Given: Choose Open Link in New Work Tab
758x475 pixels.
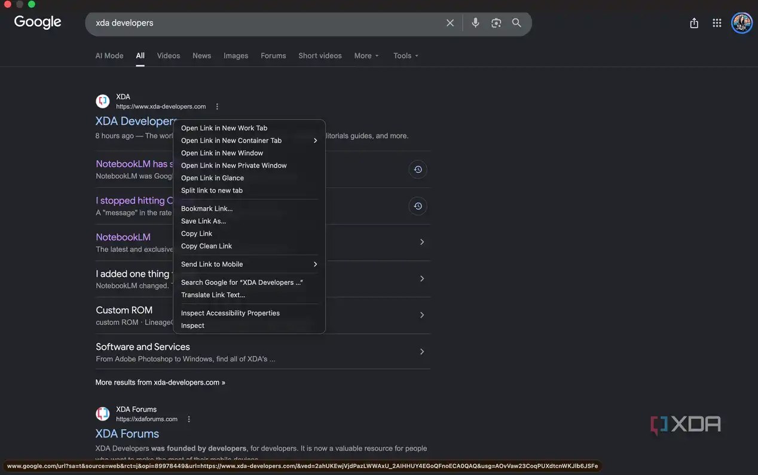Looking at the screenshot, I should [249, 128].
